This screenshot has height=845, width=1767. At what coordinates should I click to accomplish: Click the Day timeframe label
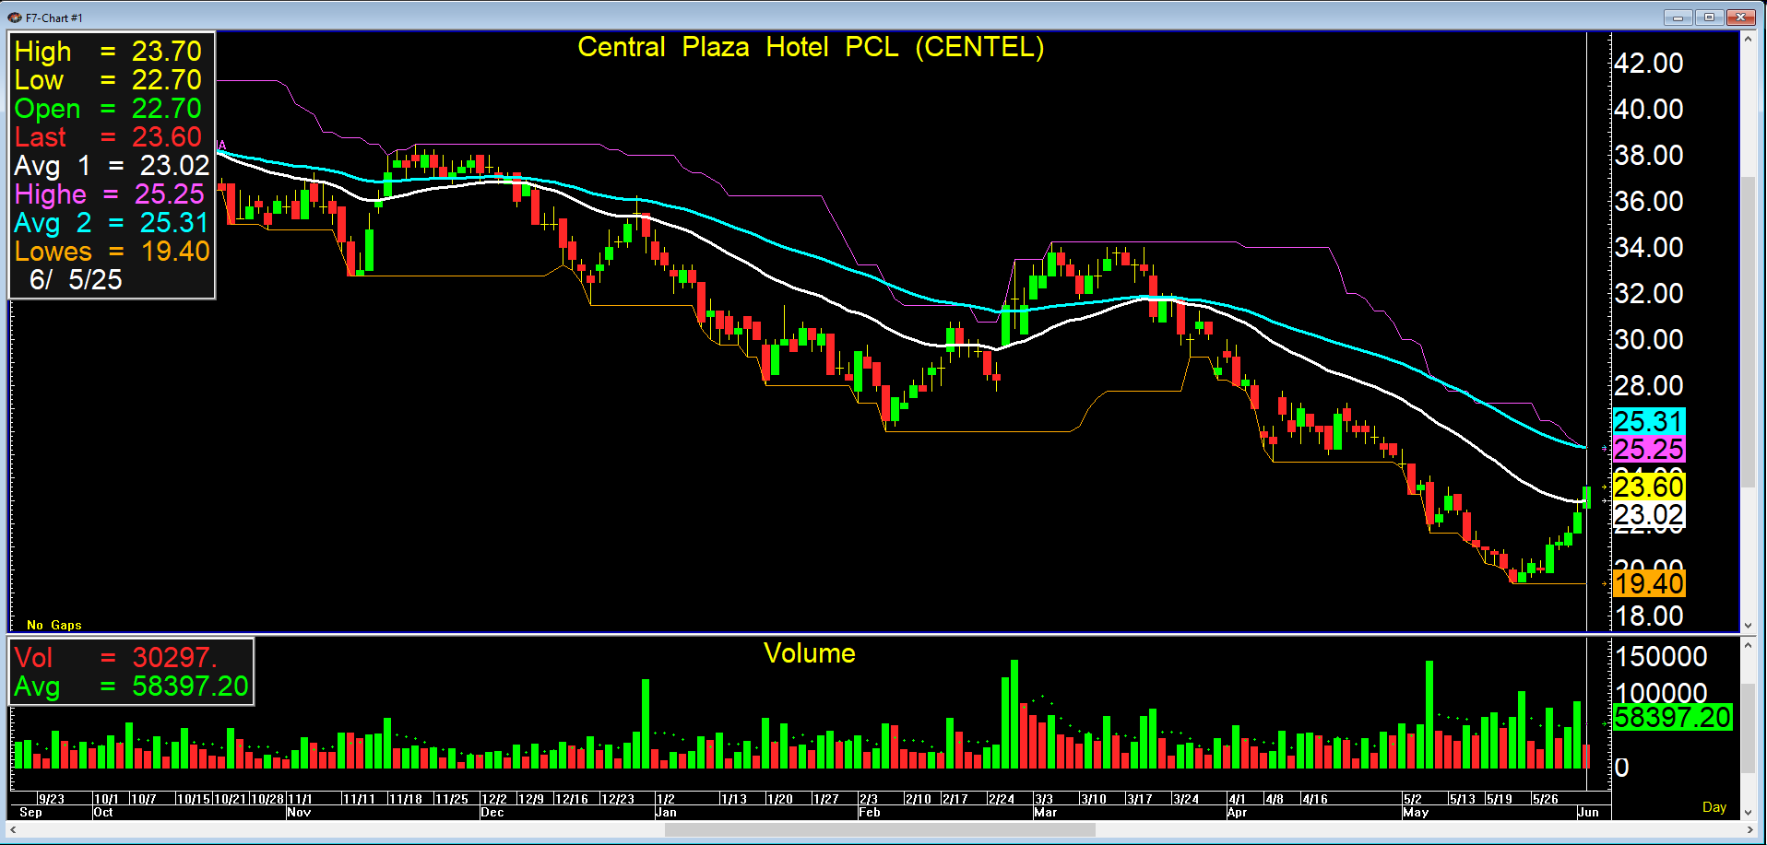(x=1714, y=807)
